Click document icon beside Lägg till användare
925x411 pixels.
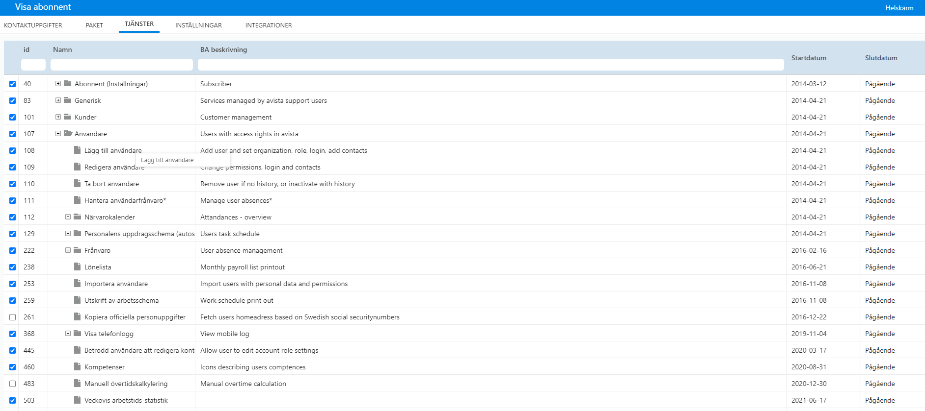(77, 150)
